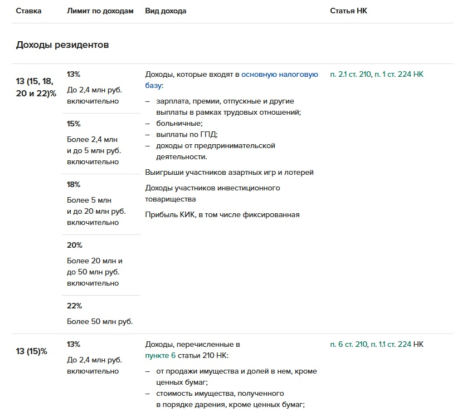Viewport: 467px width, 412px height.
Task: Click the 'Прибыль КИК' income line
Action: tap(222, 214)
